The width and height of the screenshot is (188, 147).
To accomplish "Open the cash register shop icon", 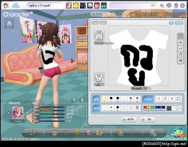I will click(x=54, y=133).
